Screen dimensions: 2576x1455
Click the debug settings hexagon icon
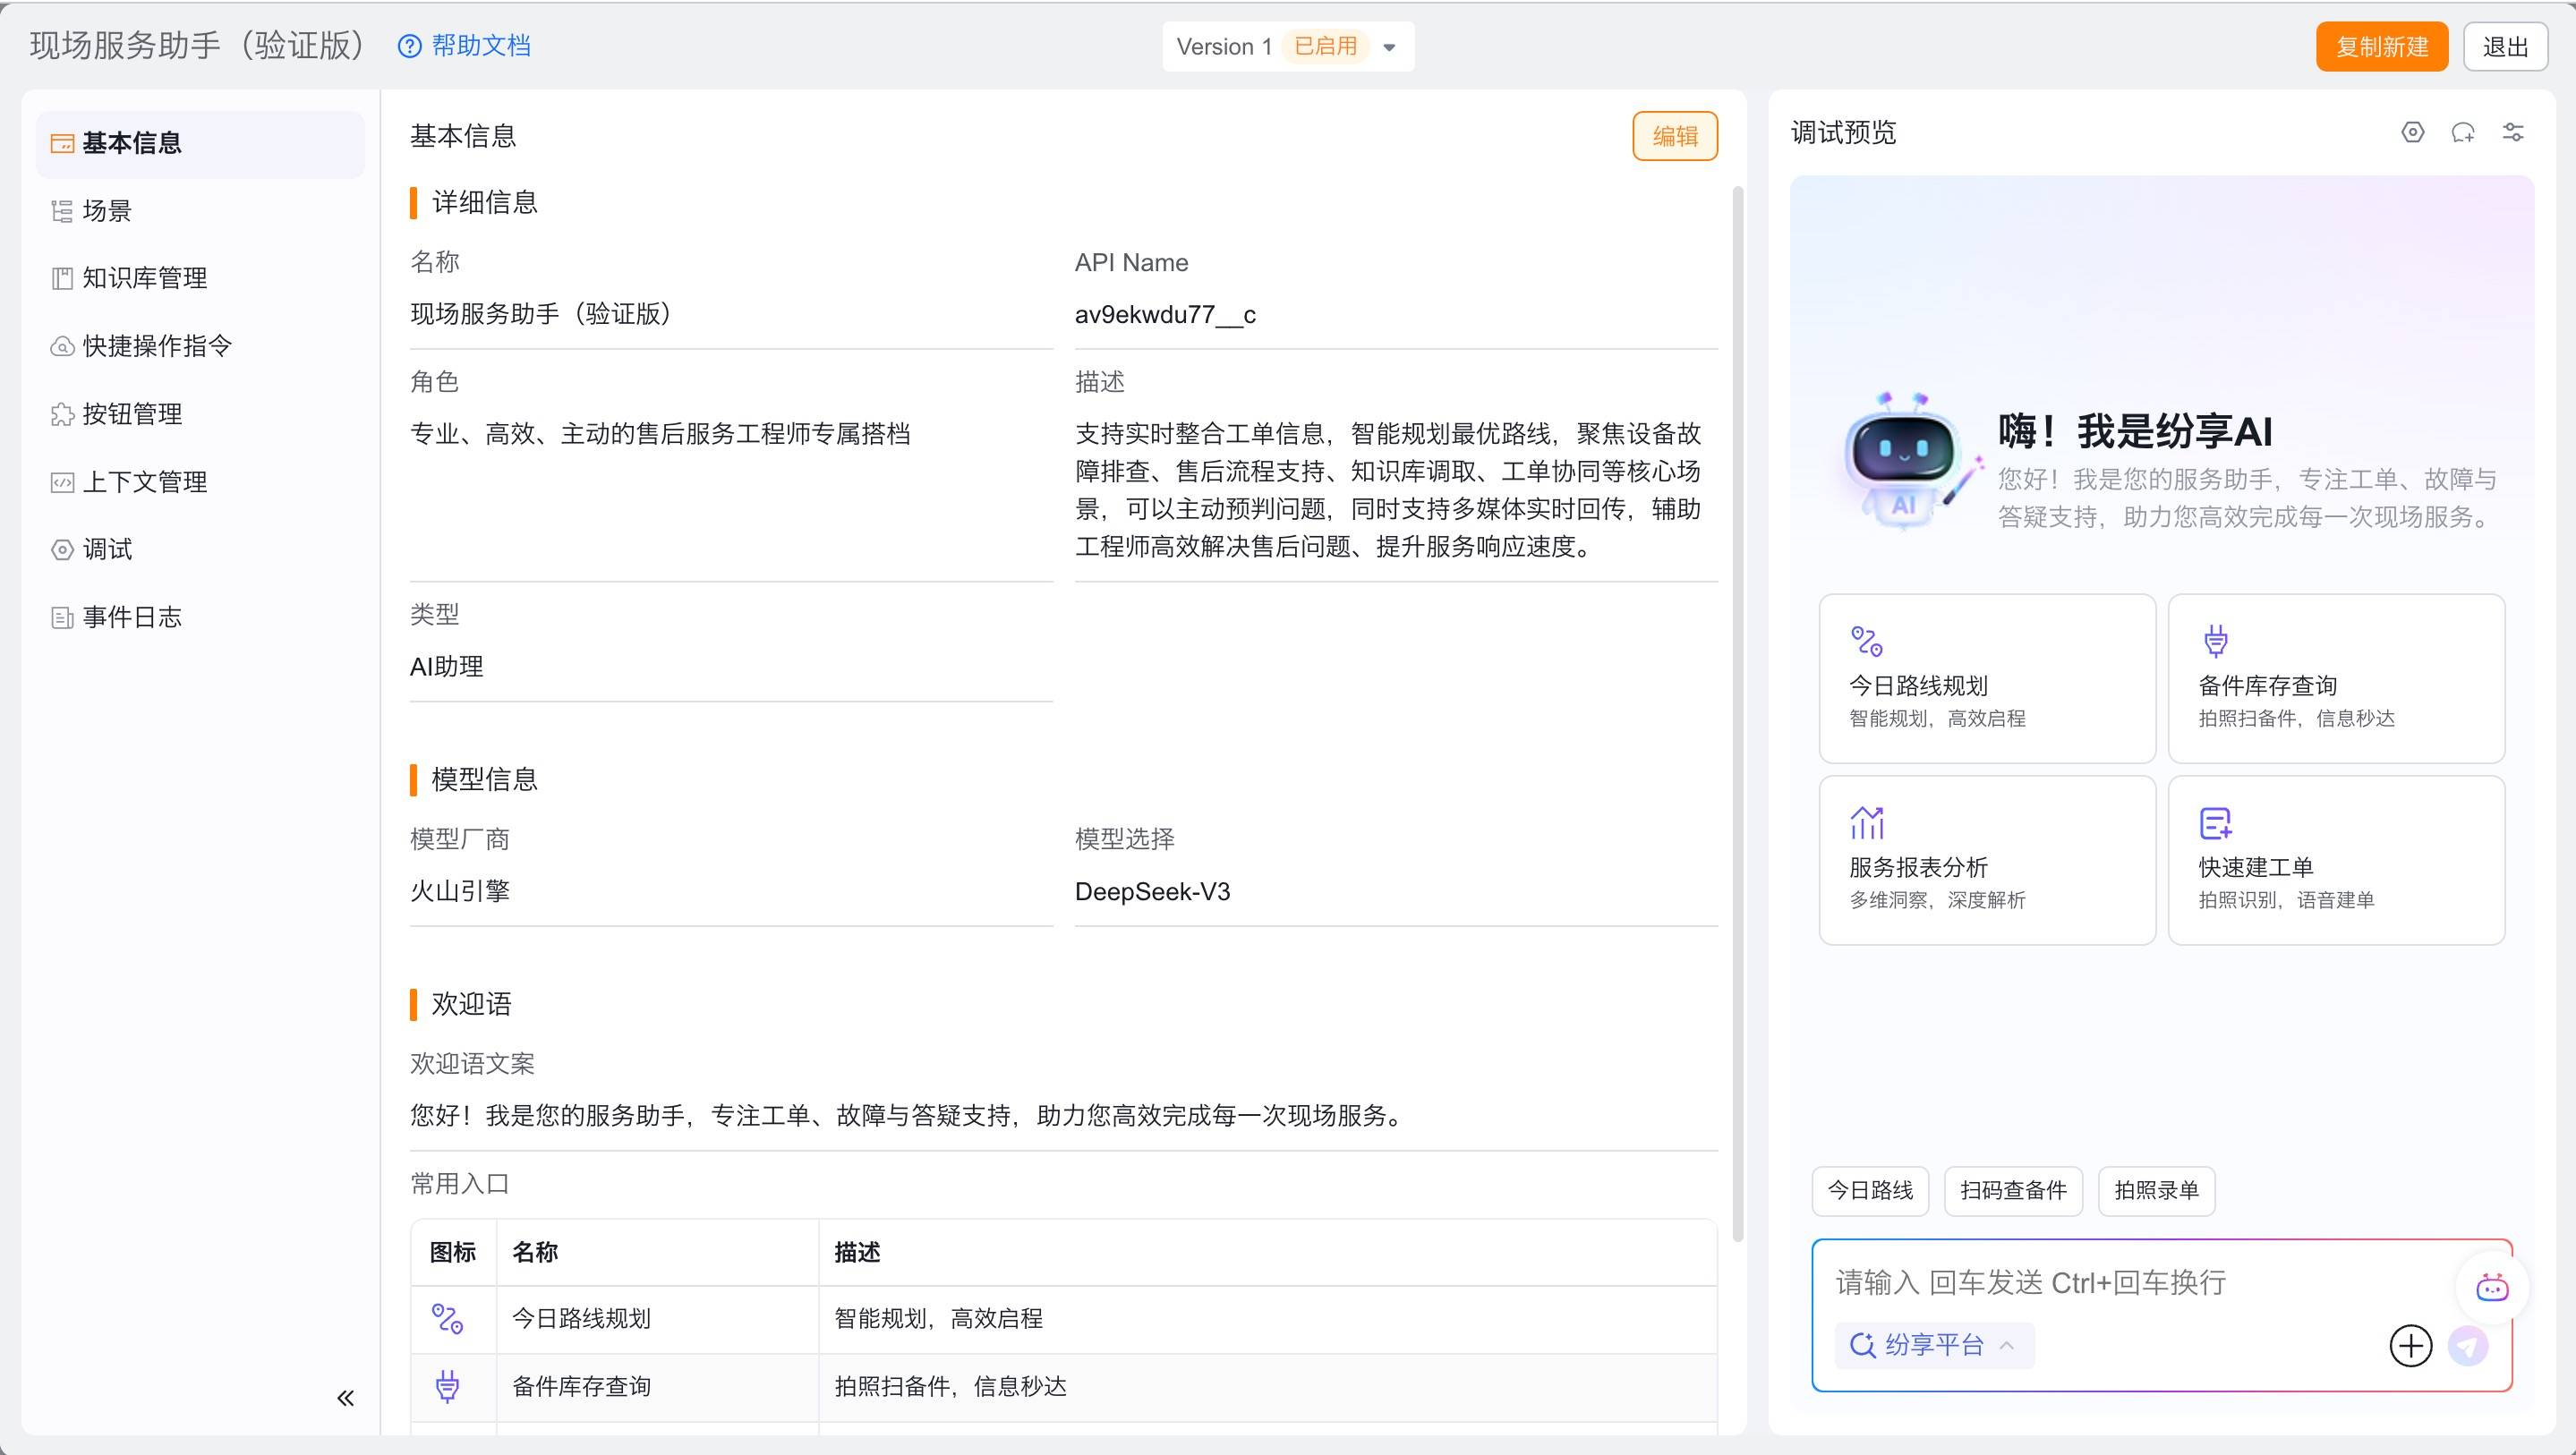pos(2412,132)
